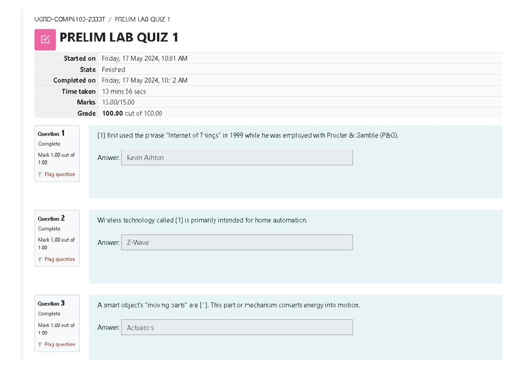
Task: Click the pink quiz checkmark icon
Action: tap(45, 38)
